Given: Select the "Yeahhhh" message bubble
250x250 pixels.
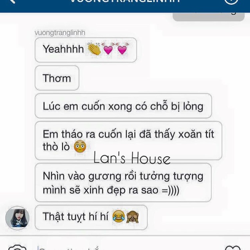Looking at the screenshot, I should pyautogui.click(x=86, y=50).
